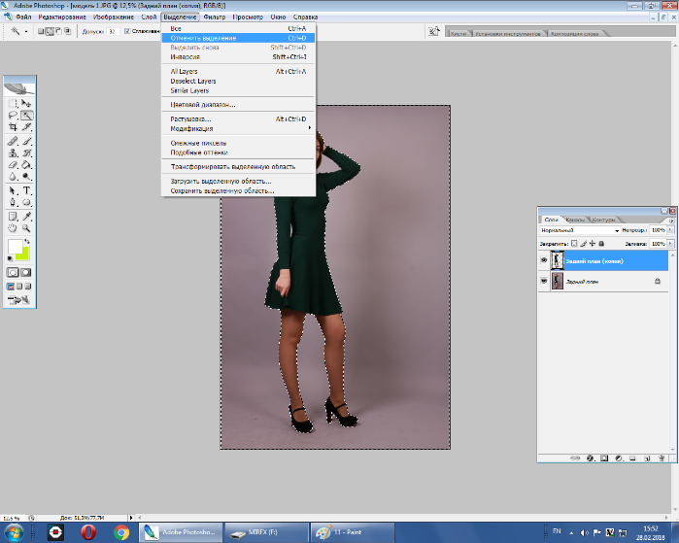Select the Dodge tool

click(x=26, y=176)
